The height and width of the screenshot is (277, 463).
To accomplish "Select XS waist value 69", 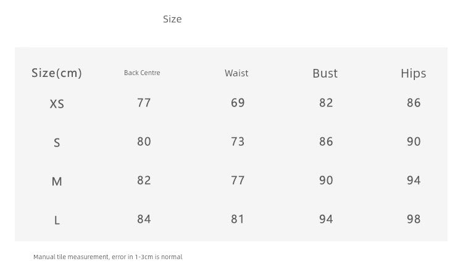I will point(238,103).
